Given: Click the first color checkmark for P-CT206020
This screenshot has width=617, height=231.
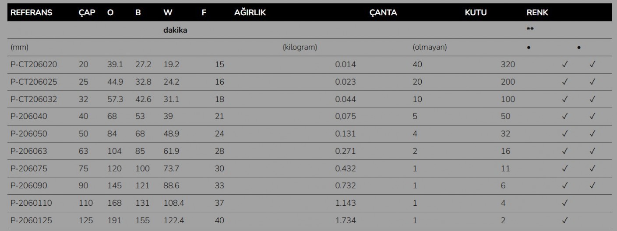Looking at the screenshot, I should pyautogui.click(x=564, y=65).
